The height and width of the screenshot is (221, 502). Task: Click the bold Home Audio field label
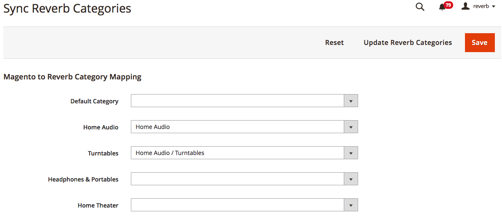[101, 127]
